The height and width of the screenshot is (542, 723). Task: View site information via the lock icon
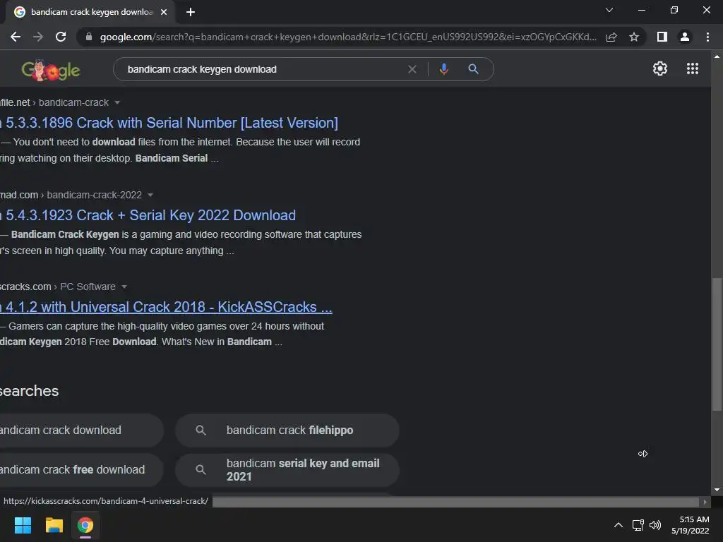coord(88,37)
